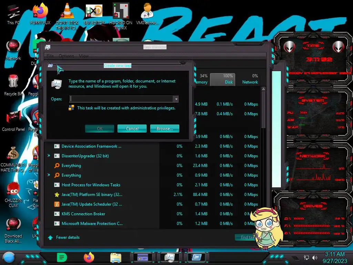Open the Network desktop icon

[x=13, y=50]
